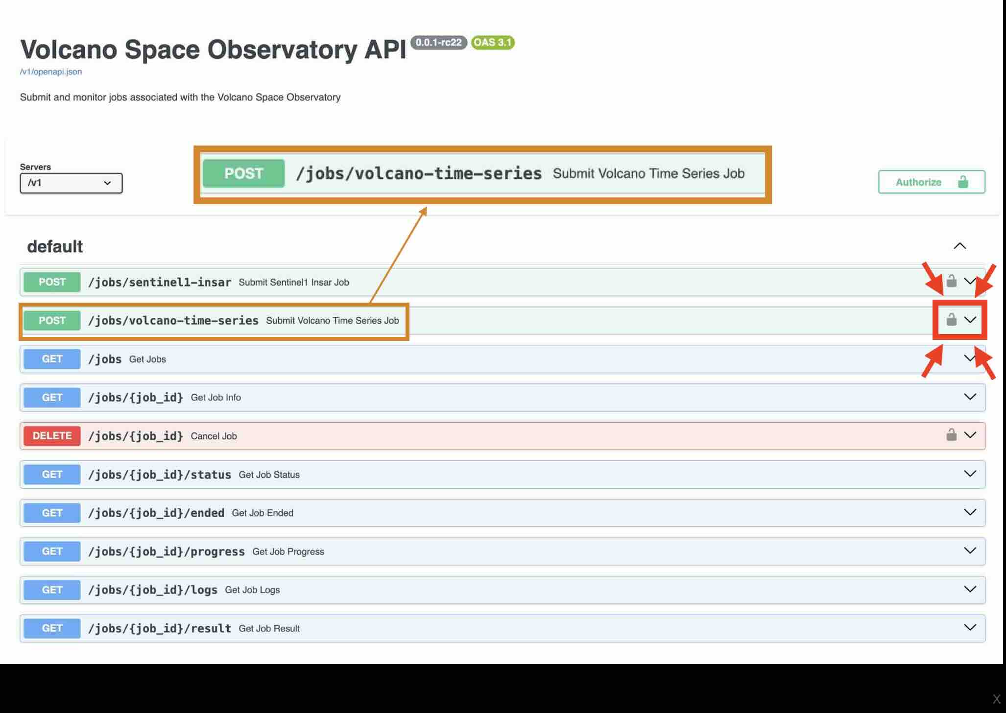
Task: Open the /v1/openapi.json link
Action: (51, 71)
